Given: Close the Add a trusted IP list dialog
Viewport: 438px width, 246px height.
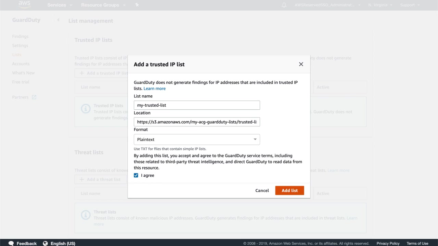Looking at the screenshot, I should pyautogui.click(x=301, y=64).
